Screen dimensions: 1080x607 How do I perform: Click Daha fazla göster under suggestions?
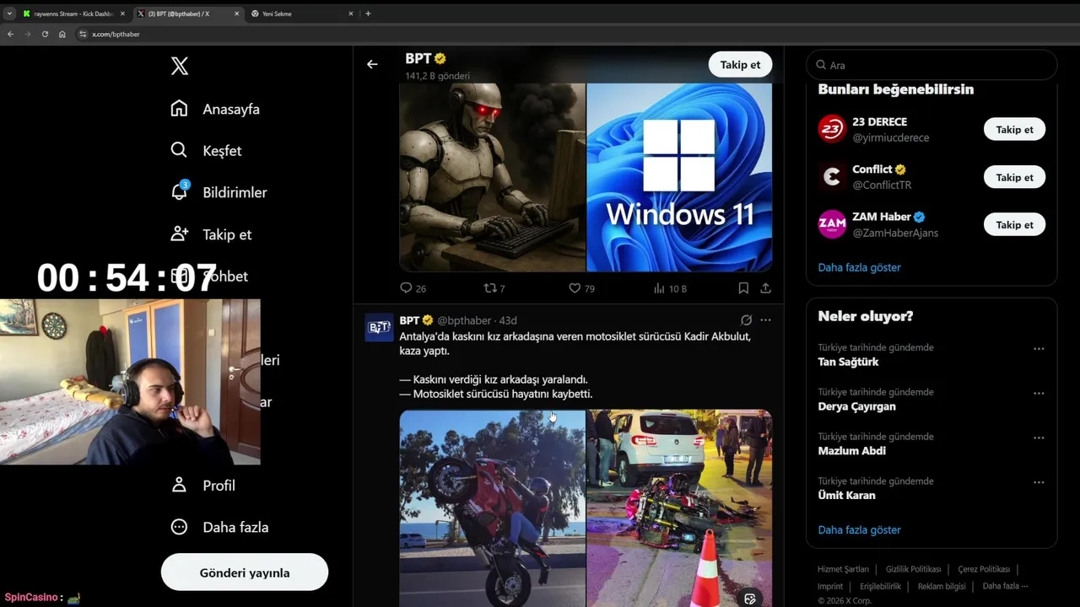pos(859,267)
